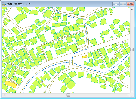Click the vertical scrollbar track below the thumb

point(132,70)
